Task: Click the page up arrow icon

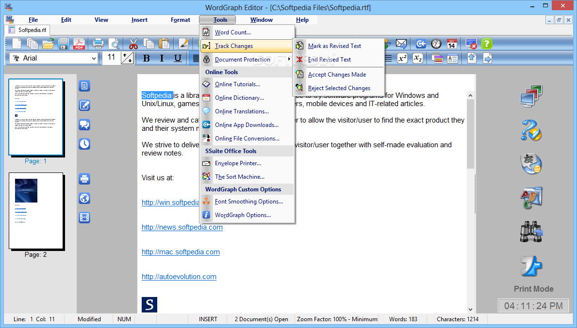Action: tap(472, 58)
